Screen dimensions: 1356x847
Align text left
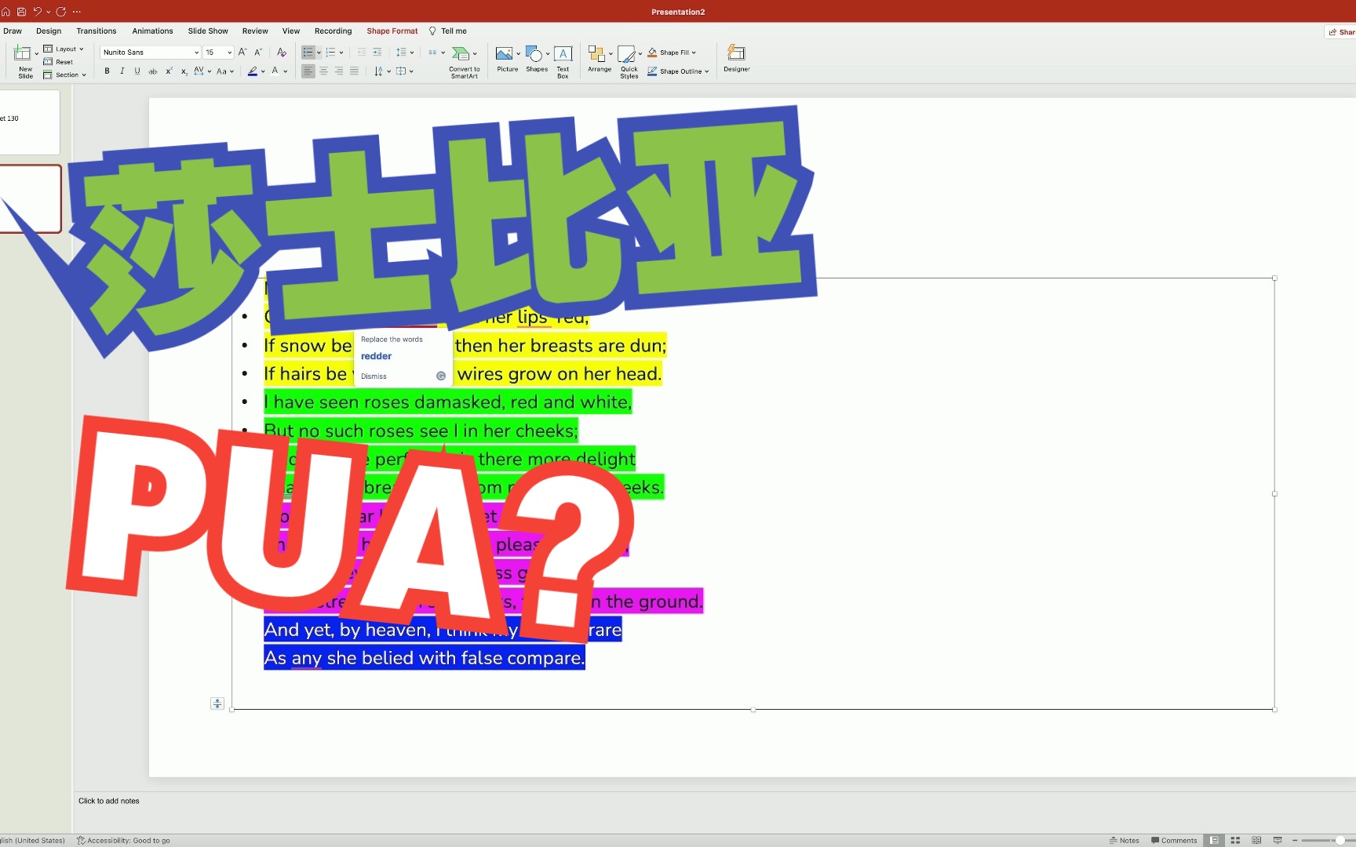point(308,71)
